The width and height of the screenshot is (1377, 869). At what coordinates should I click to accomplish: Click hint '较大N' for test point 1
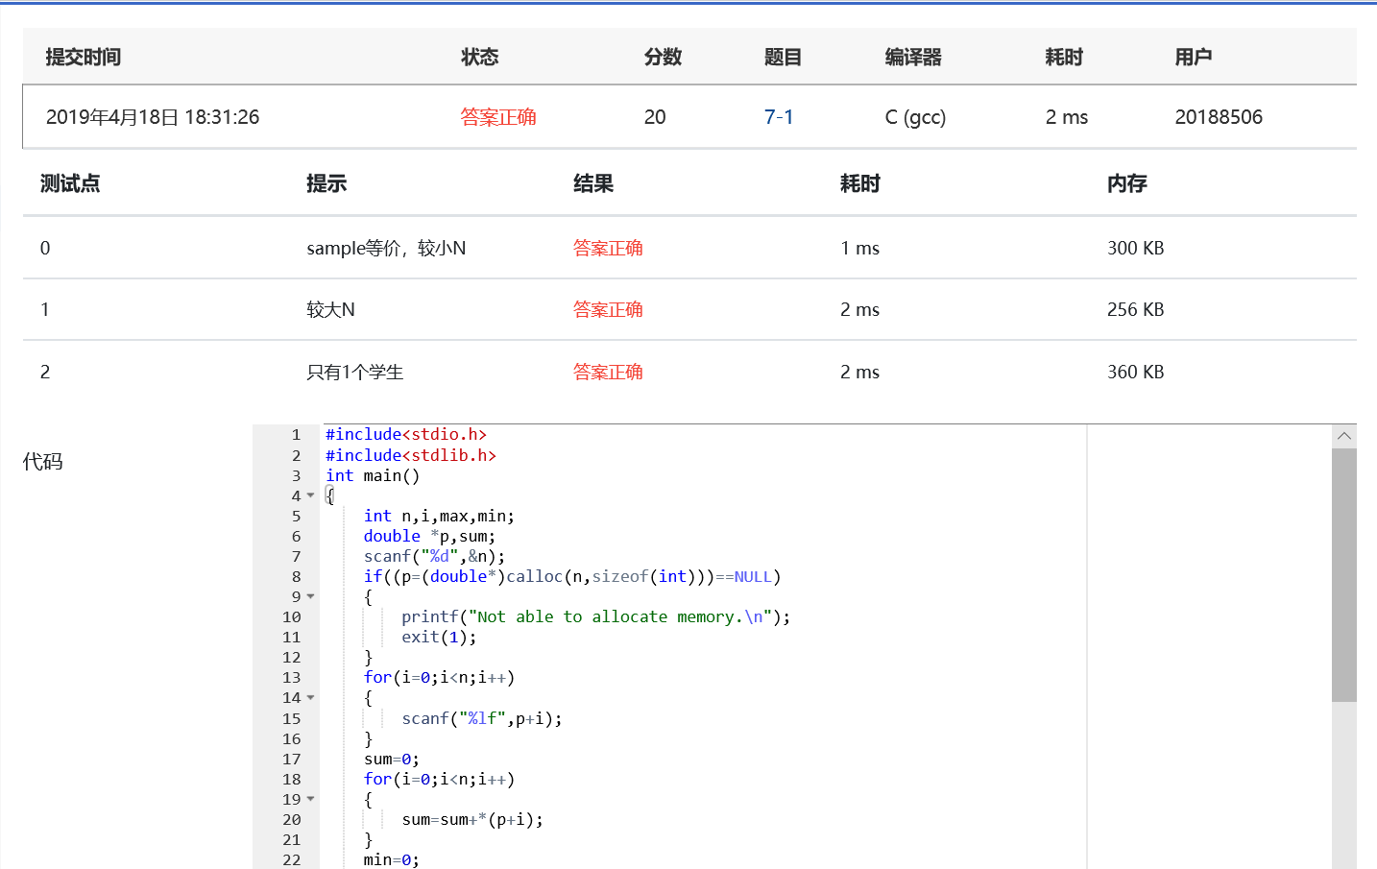tap(330, 309)
